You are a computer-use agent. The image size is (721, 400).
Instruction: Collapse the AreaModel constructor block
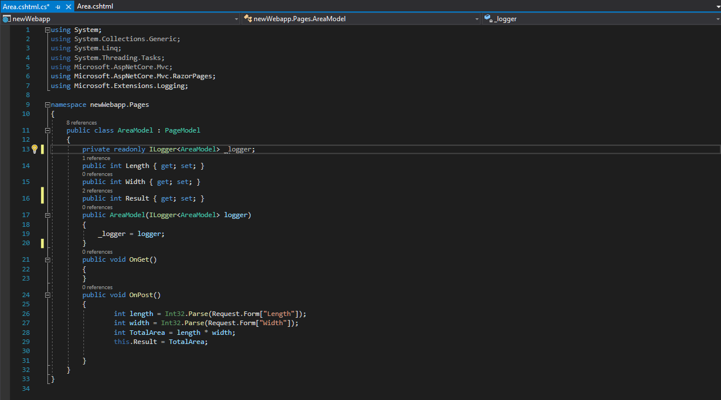(x=47, y=215)
